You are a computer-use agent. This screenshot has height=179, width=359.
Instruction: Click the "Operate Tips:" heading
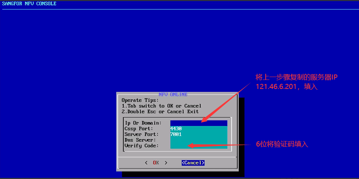pyautogui.click(x=140, y=100)
